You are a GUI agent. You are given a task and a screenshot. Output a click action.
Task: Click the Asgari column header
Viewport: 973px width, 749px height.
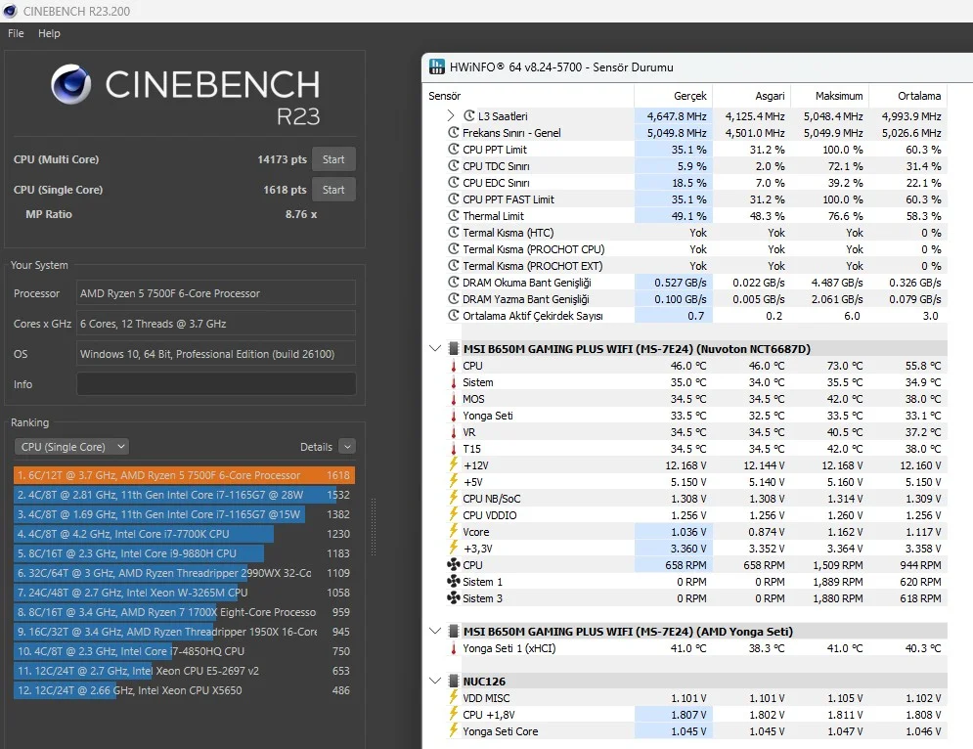[770, 96]
